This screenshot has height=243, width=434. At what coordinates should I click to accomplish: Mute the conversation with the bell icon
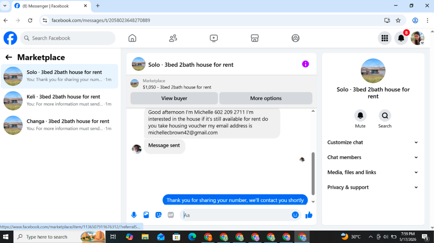pyautogui.click(x=360, y=115)
